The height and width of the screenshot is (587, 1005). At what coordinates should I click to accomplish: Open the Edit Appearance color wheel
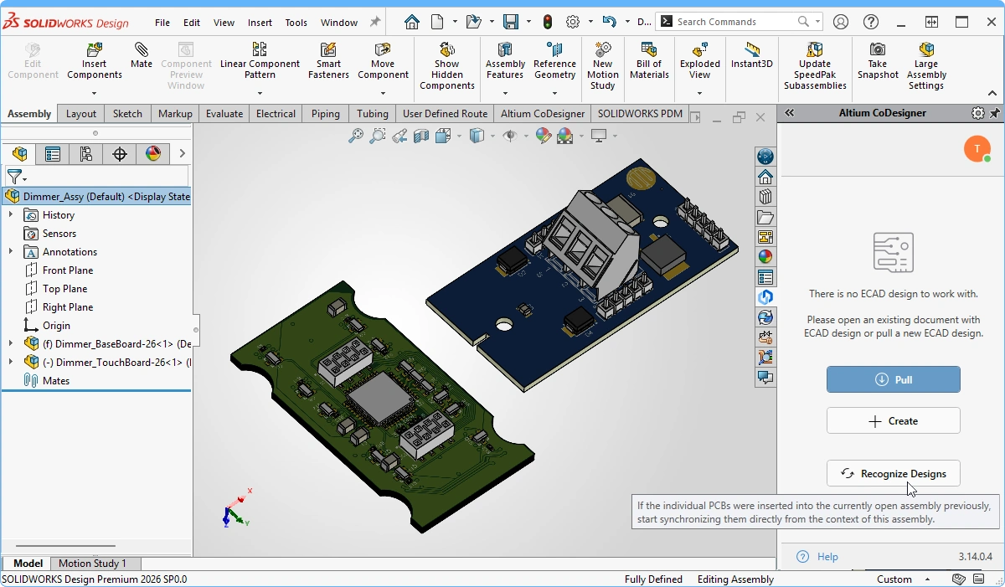pyautogui.click(x=544, y=136)
